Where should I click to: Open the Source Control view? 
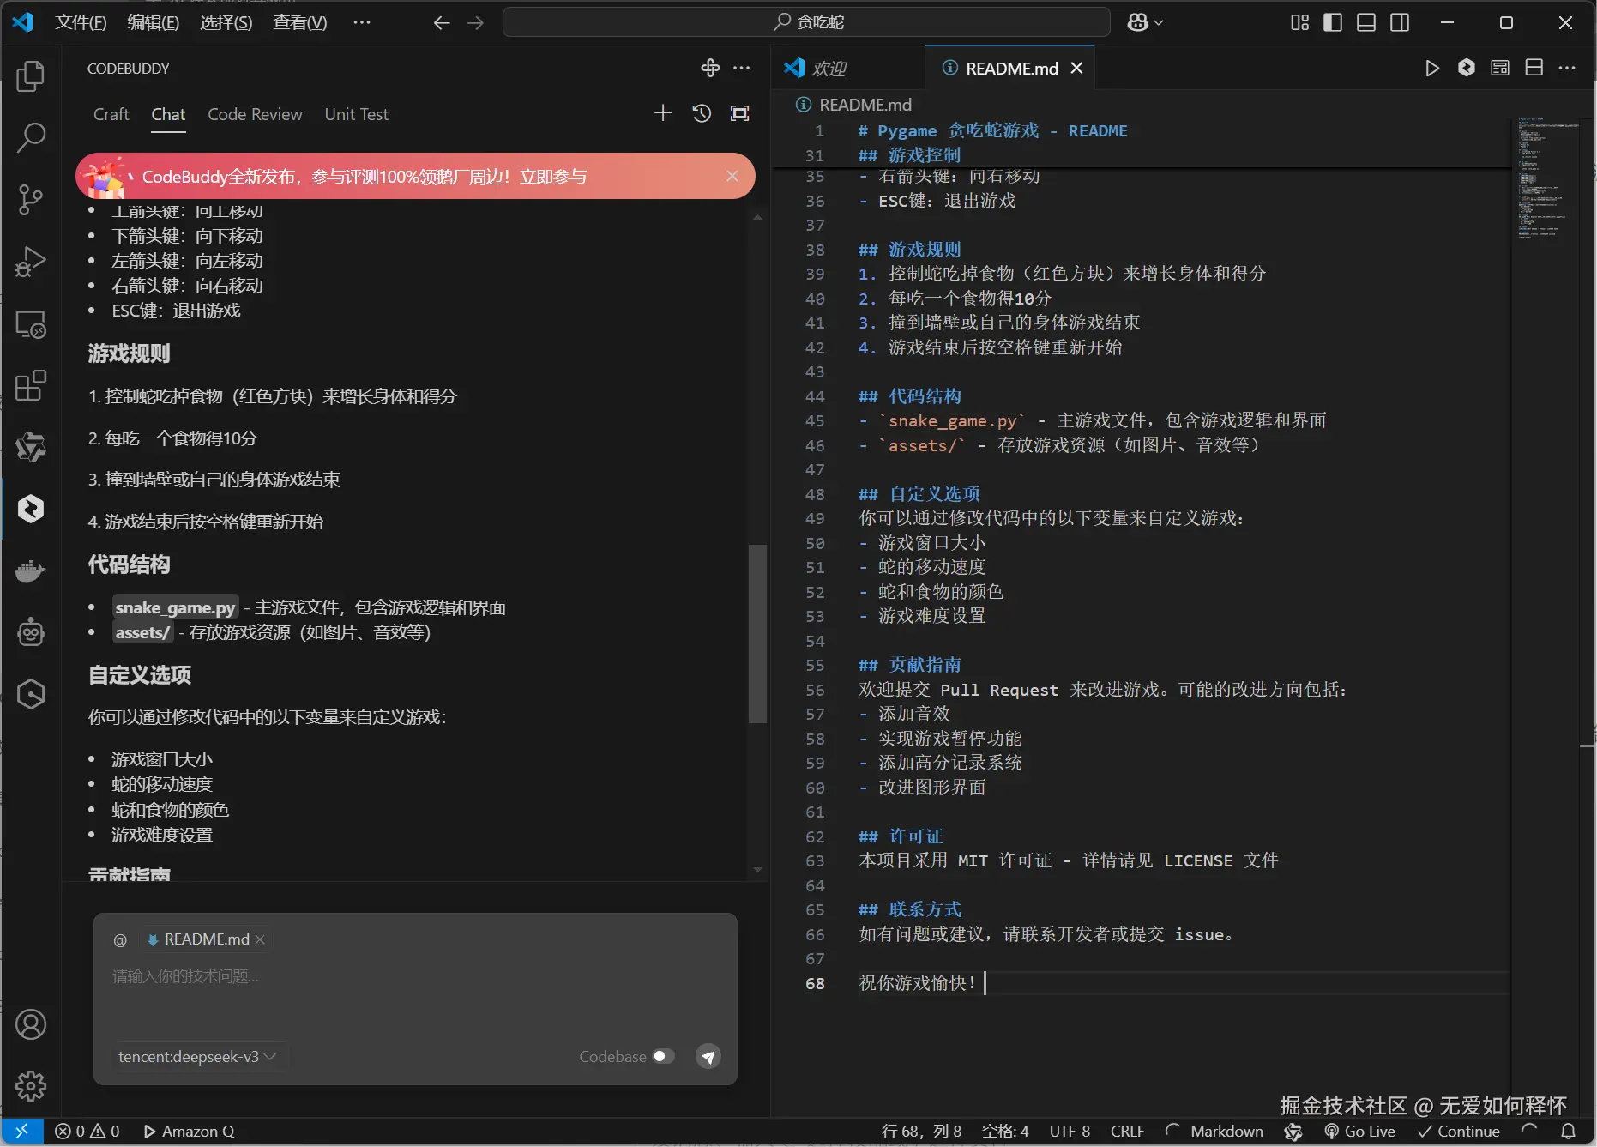coord(31,199)
